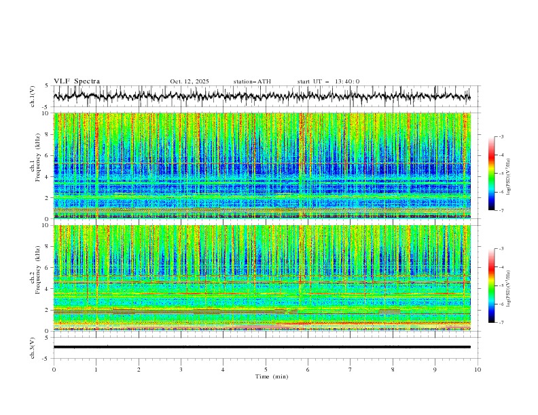The width and height of the screenshot is (538, 415).
Task: Click the ch.1 "Frequency (kHz)" axis label
Action: [x=38, y=157]
